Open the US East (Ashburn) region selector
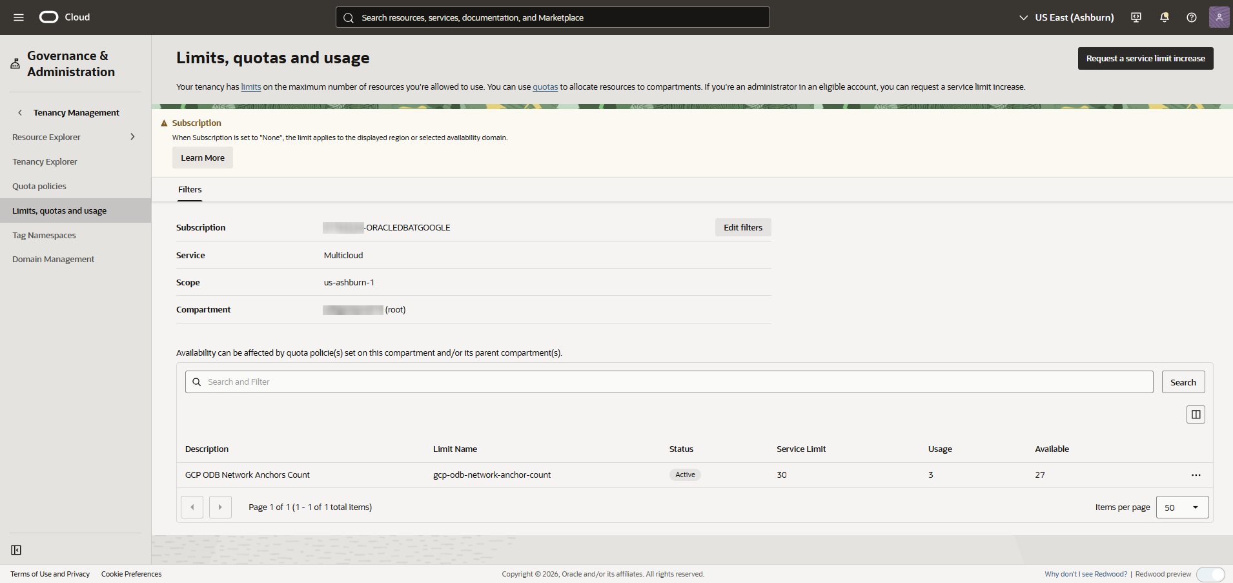The image size is (1233, 583). pos(1066,17)
